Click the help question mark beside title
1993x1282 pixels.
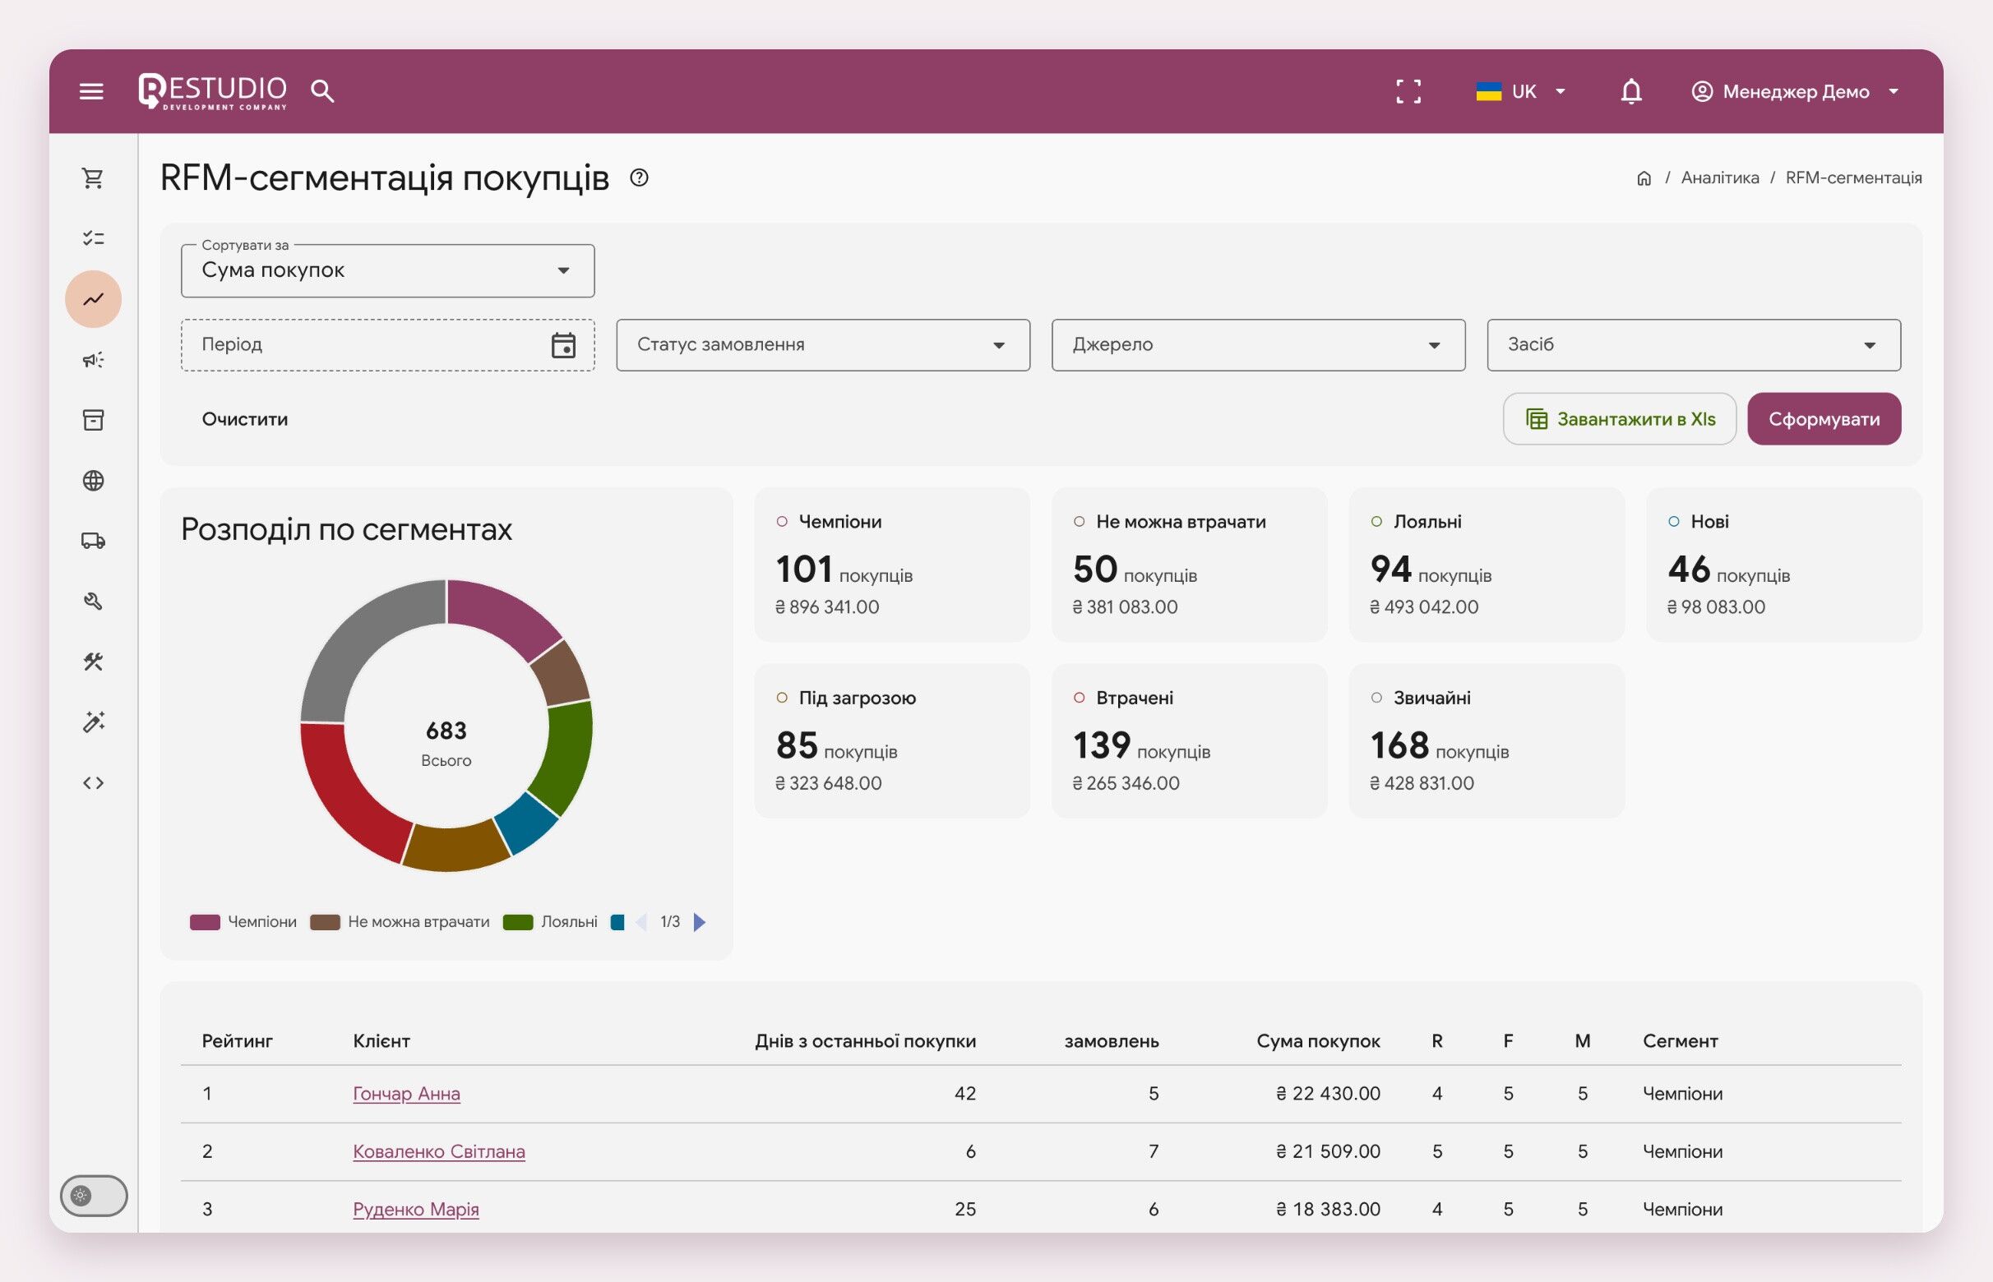coord(639,178)
